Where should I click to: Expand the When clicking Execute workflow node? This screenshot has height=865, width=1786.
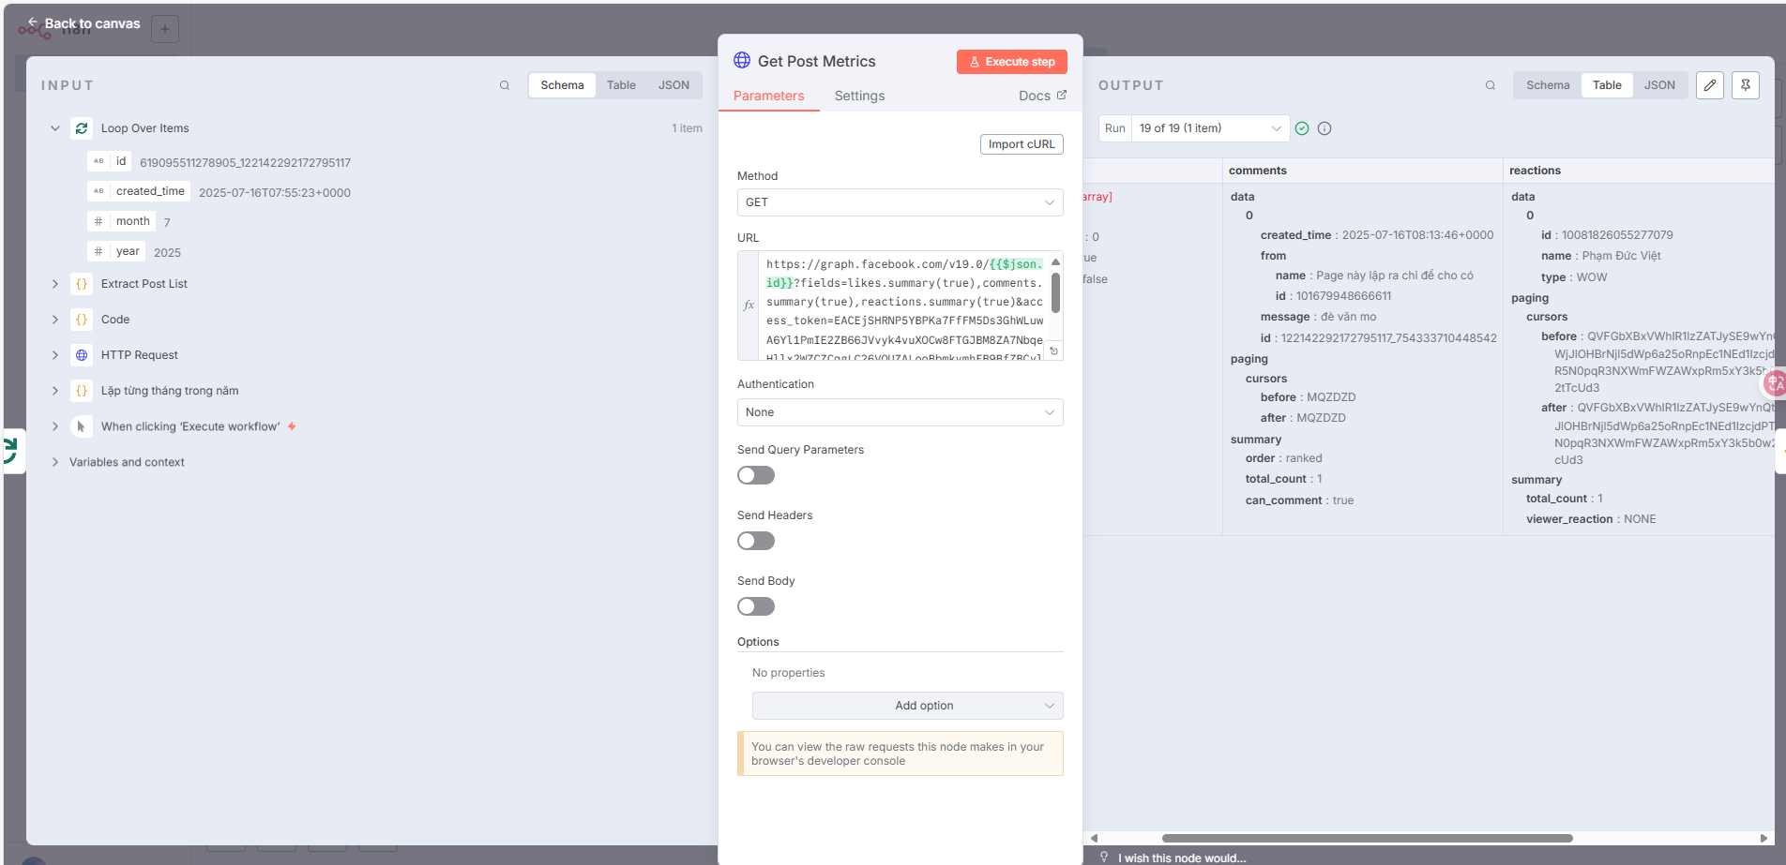coord(55,426)
